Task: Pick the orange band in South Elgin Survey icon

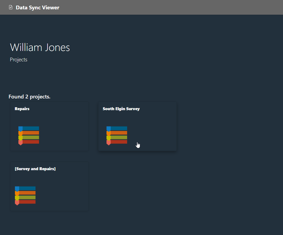Action: pyautogui.click(x=119, y=133)
